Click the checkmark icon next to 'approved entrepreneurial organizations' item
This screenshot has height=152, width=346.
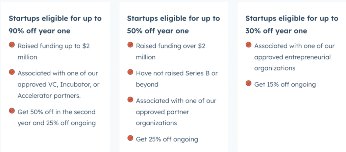tap(248, 45)
